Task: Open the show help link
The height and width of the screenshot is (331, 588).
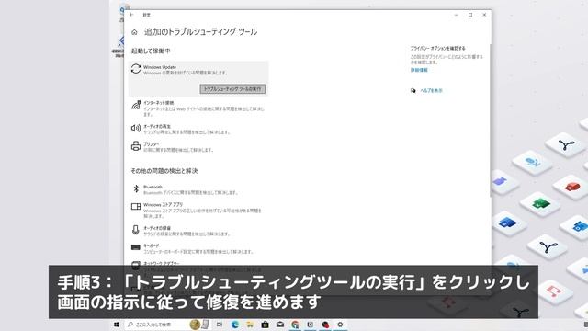Action: 431,90
